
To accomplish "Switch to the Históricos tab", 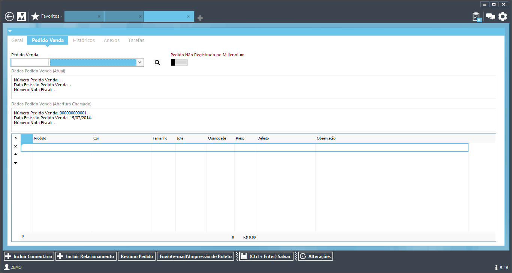I will pos(84,40).
